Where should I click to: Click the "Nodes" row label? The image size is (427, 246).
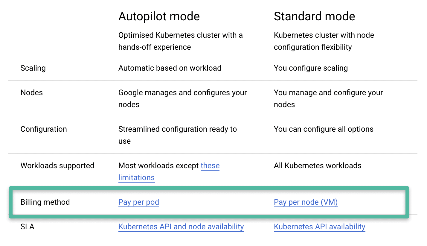click(x=31, y=92)
